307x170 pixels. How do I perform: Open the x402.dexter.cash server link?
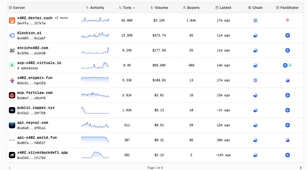coord(35,18)
